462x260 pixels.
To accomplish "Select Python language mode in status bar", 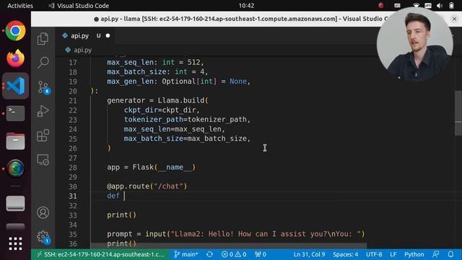I will [414, 254].
